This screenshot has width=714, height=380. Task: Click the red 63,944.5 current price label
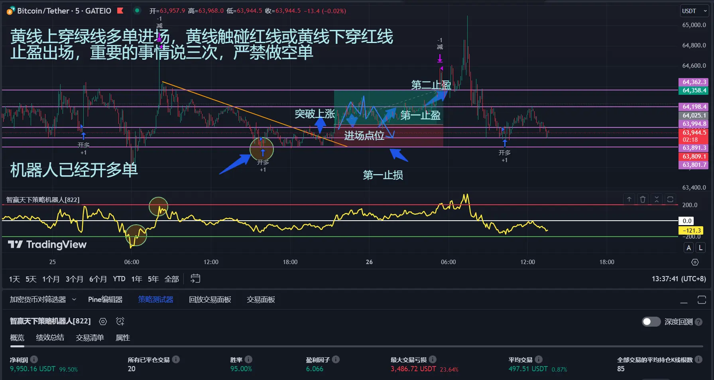click(x=694, y=133)
